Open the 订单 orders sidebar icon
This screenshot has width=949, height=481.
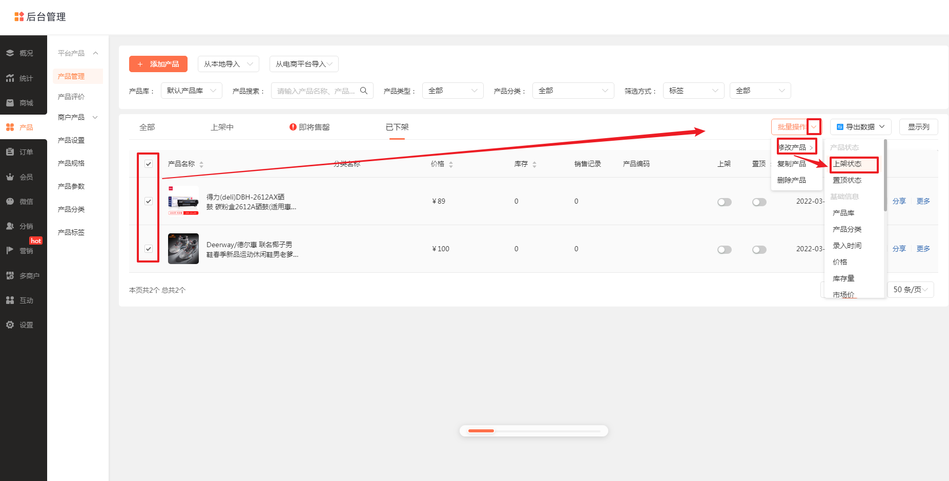click(10, 152)
